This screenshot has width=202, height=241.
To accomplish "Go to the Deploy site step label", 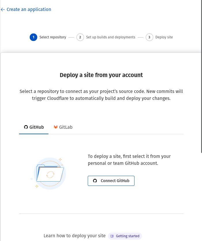I will 164,37.
